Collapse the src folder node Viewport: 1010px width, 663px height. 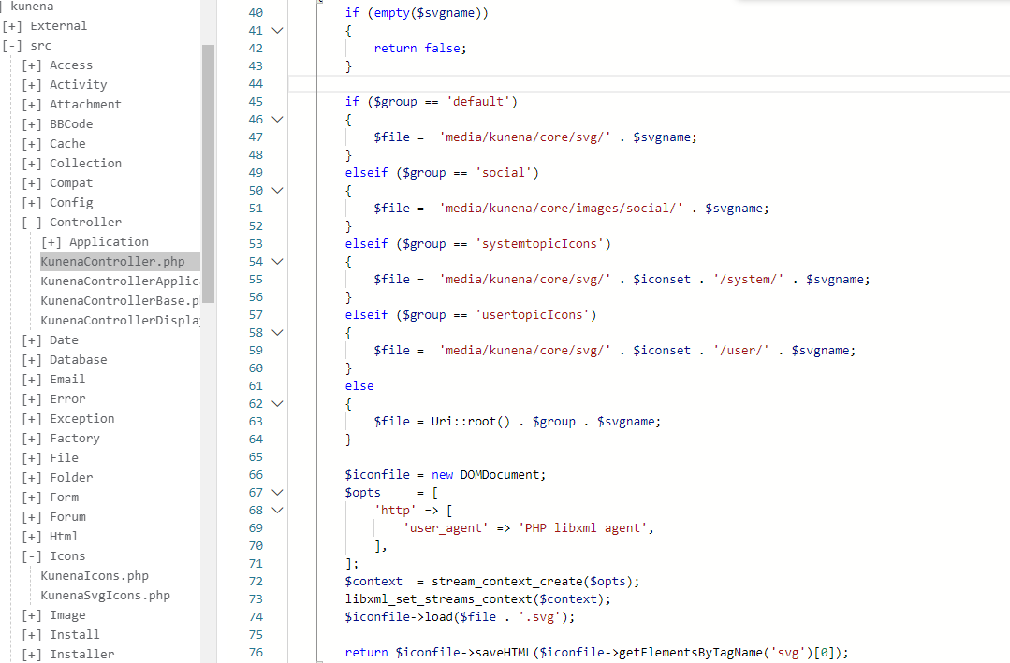[12, 46]
